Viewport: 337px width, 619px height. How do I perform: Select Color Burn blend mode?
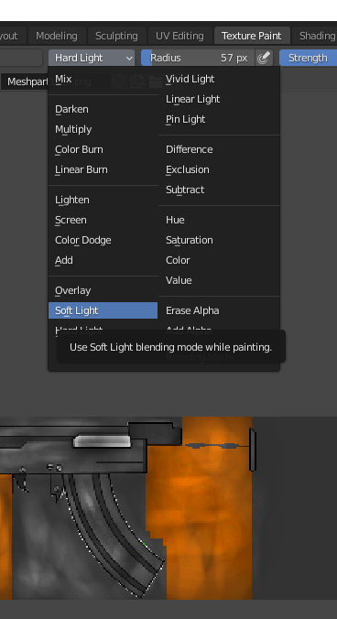pyautogui.click(x=103, y=149)
